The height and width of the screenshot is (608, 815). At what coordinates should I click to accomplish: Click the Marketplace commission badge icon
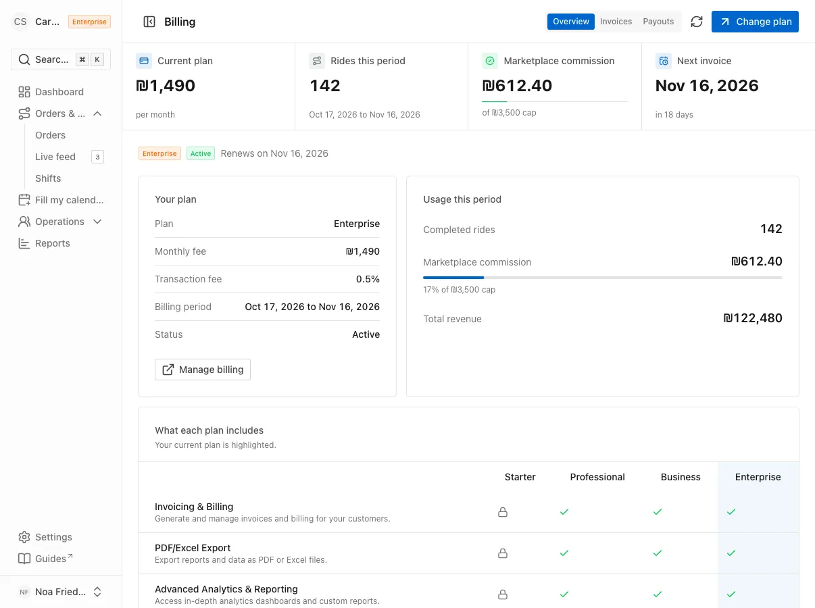(490, 61)
